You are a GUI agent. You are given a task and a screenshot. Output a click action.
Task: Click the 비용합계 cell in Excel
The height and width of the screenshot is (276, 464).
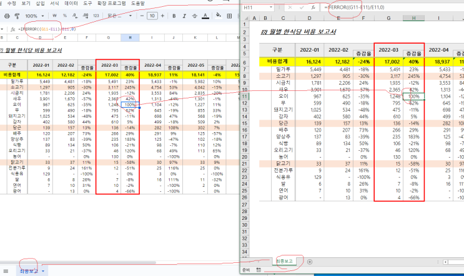click(x=277, y=62)
